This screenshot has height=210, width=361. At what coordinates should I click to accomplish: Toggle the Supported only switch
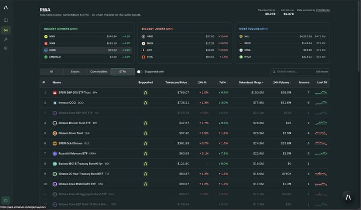tap(139, 72)
